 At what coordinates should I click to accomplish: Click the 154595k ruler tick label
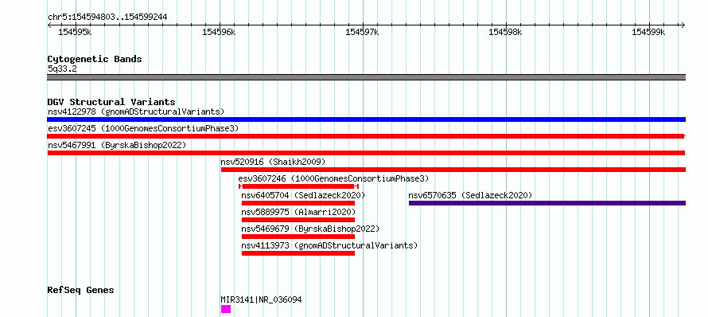pyautogui.click(x=76, y=32)
